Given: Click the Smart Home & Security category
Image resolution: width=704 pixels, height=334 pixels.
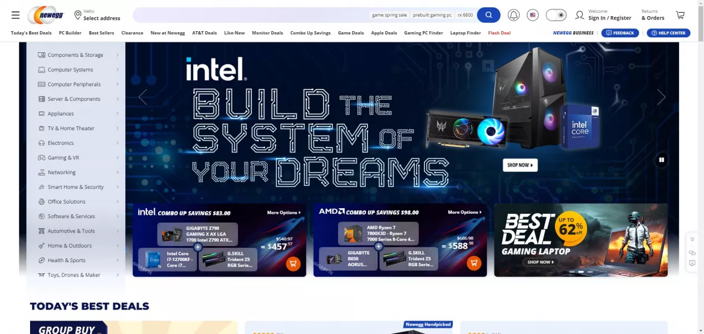Looking at the screenshot, I should click(x=78, y=187).
